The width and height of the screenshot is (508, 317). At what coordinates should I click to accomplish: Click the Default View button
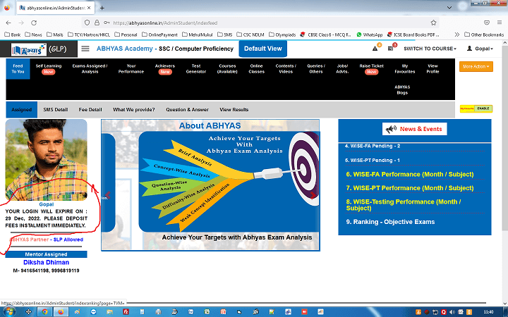pos(262,49)
